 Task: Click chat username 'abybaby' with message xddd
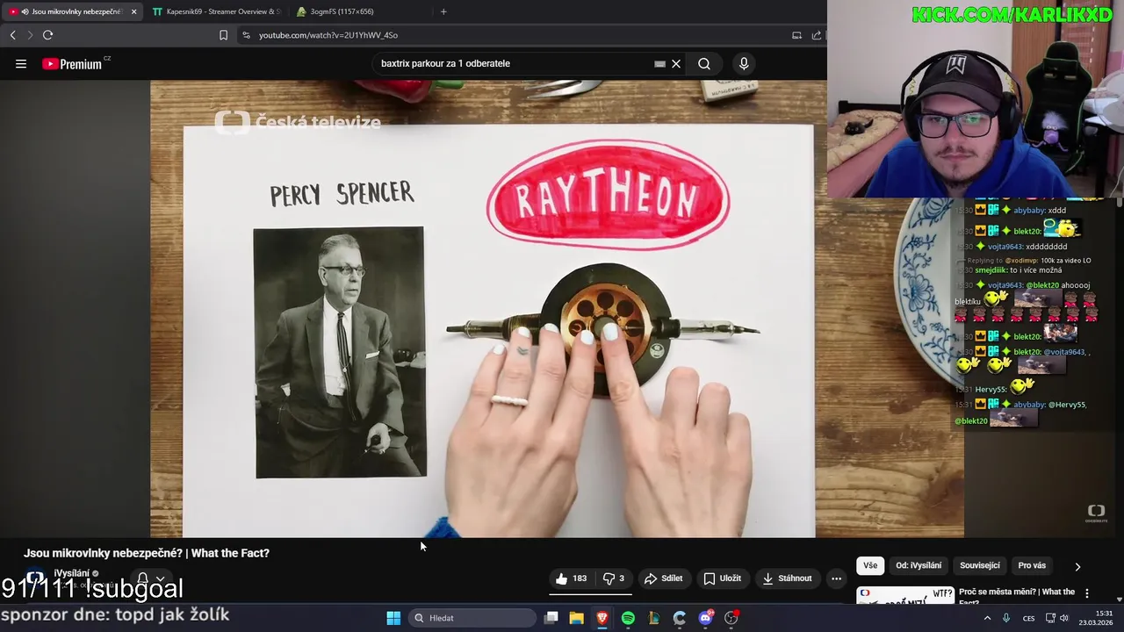pyautogui.click(x=1028, y=211)
